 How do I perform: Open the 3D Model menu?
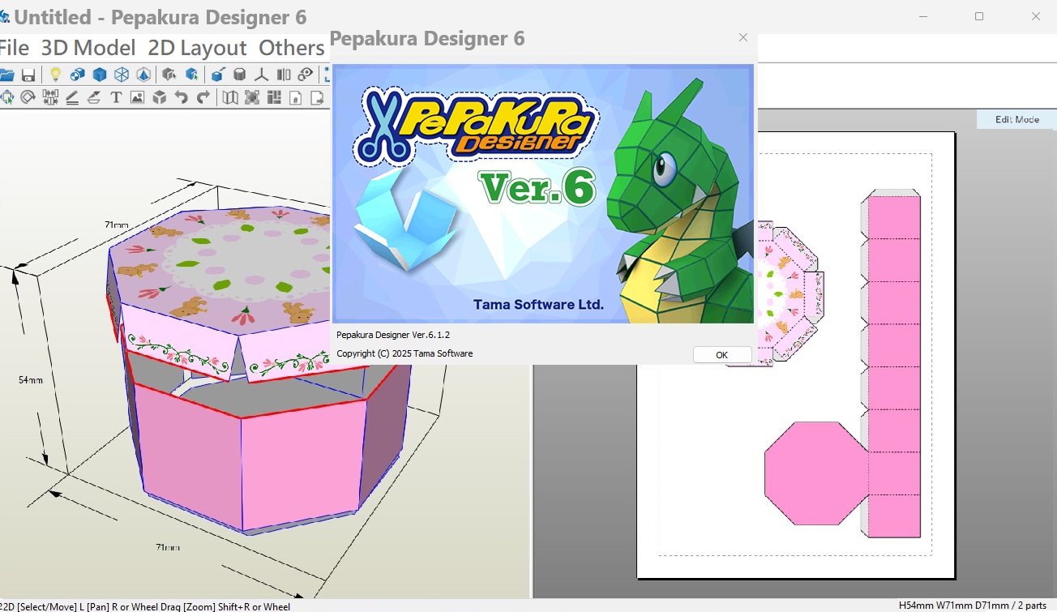click(x=88, y=48)
